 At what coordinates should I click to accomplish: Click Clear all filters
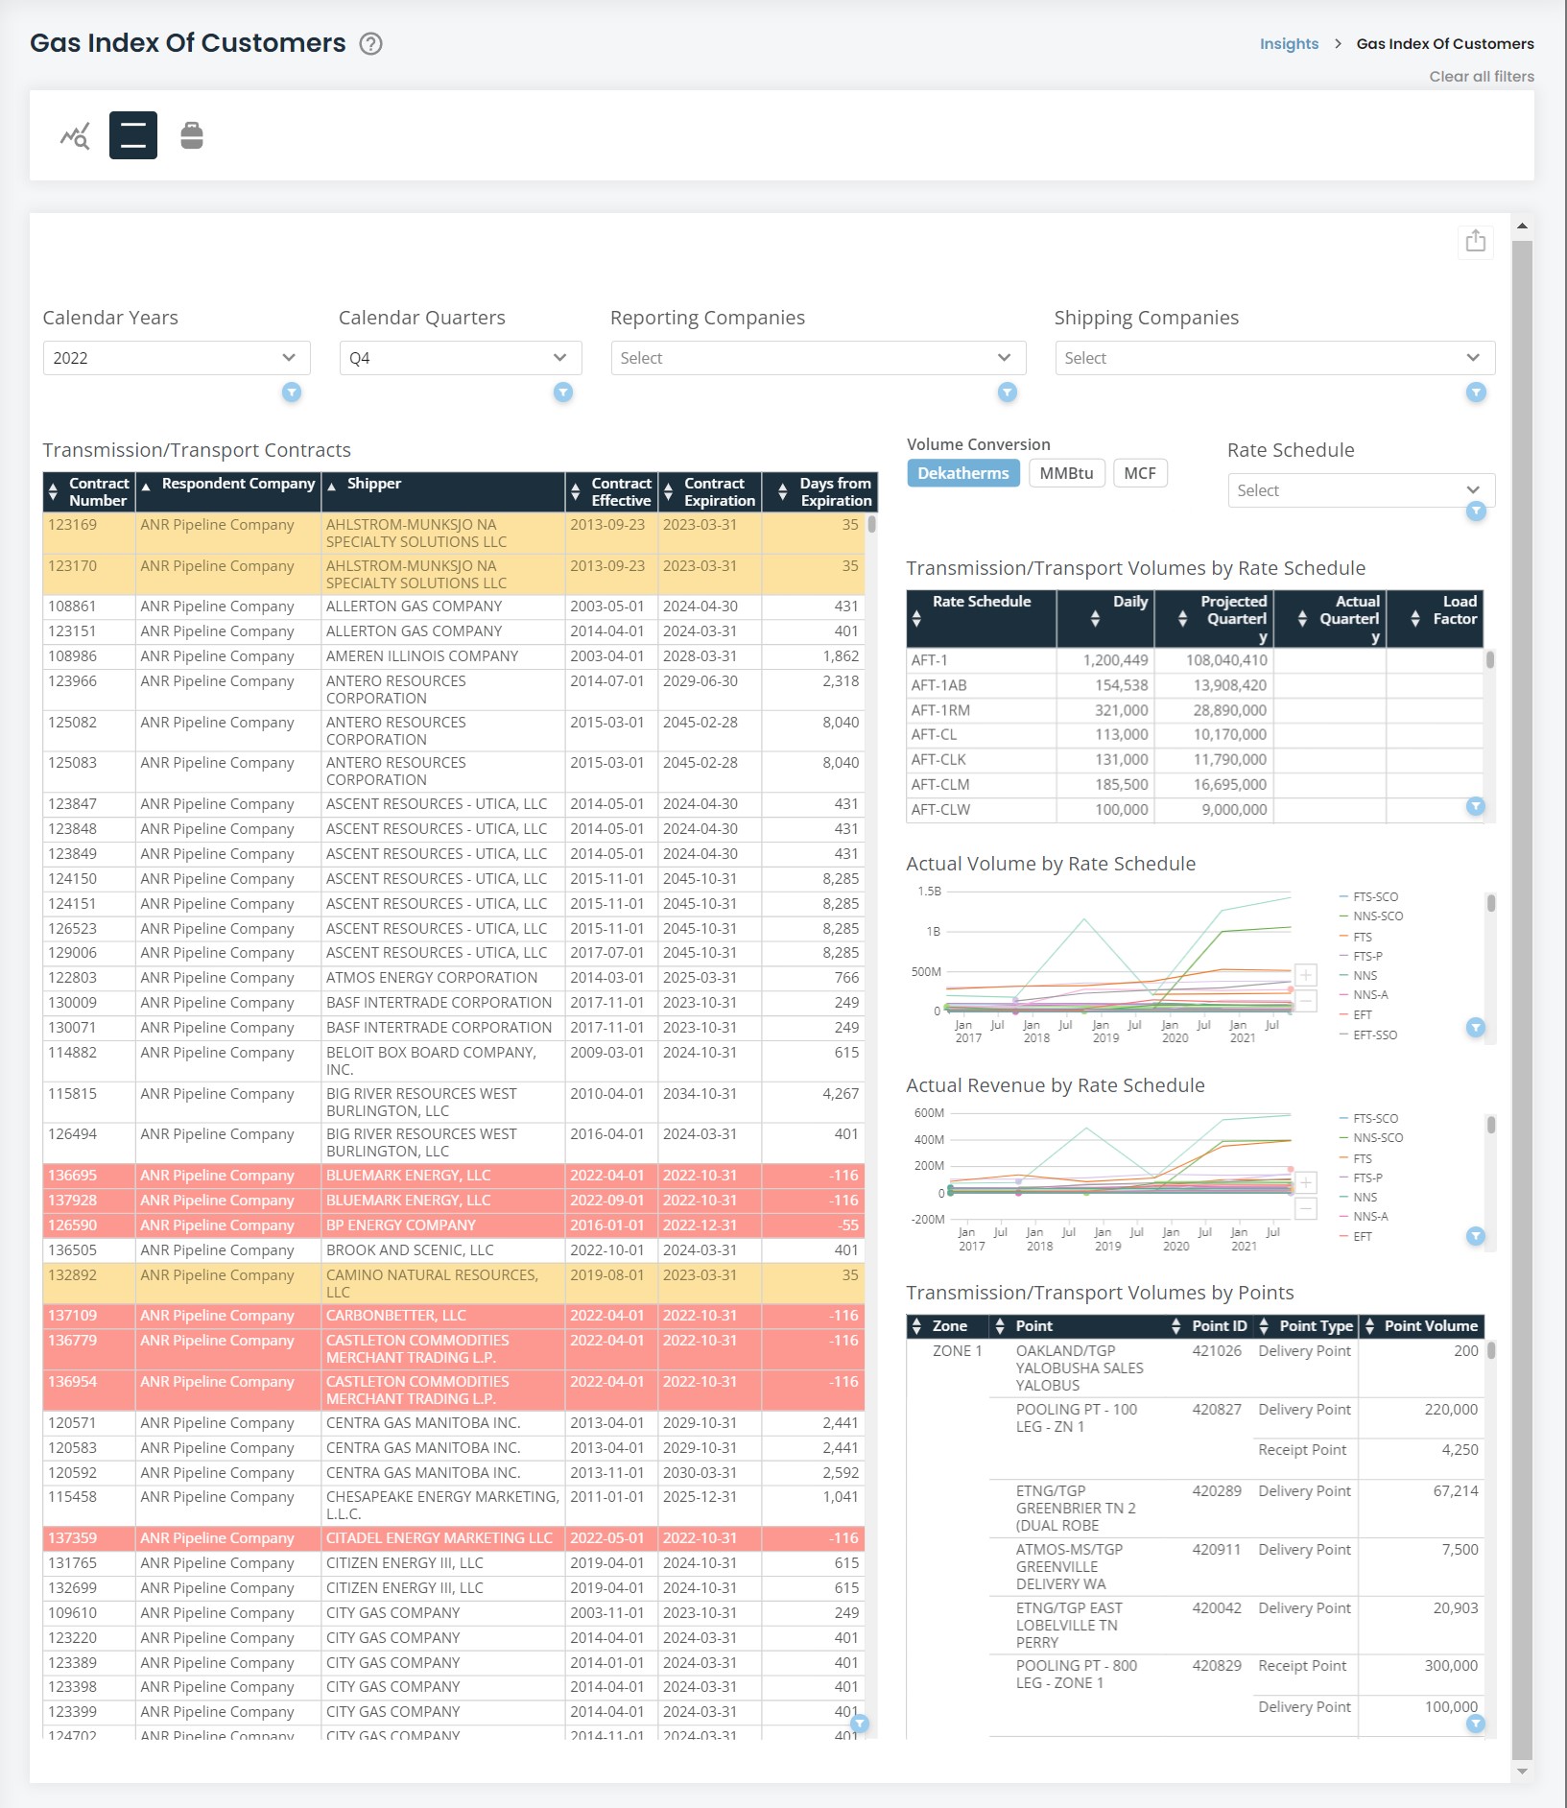click(x=1482, y=77)
